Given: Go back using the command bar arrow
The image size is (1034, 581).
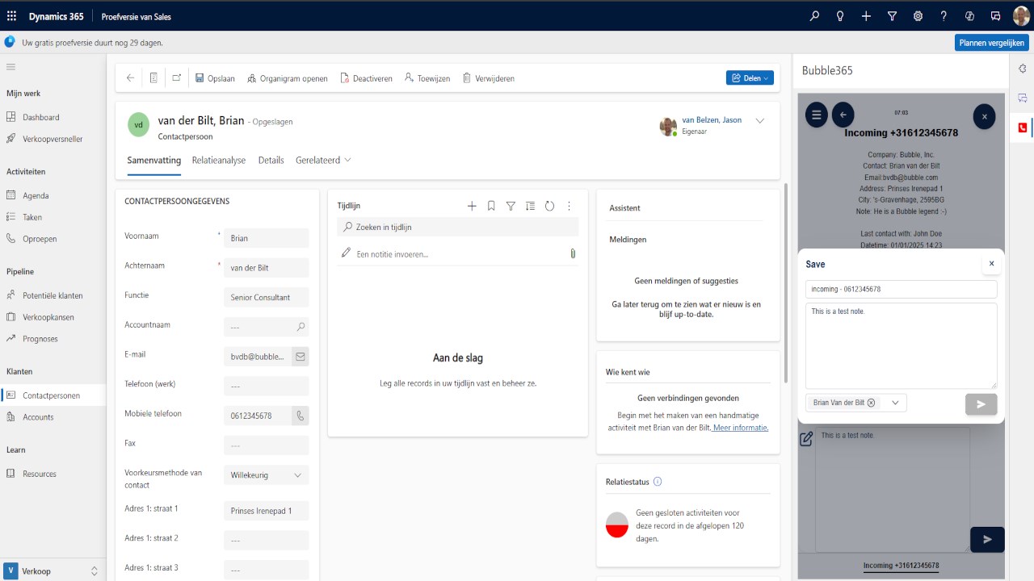Looking at the screenshot, I should 130,78.
